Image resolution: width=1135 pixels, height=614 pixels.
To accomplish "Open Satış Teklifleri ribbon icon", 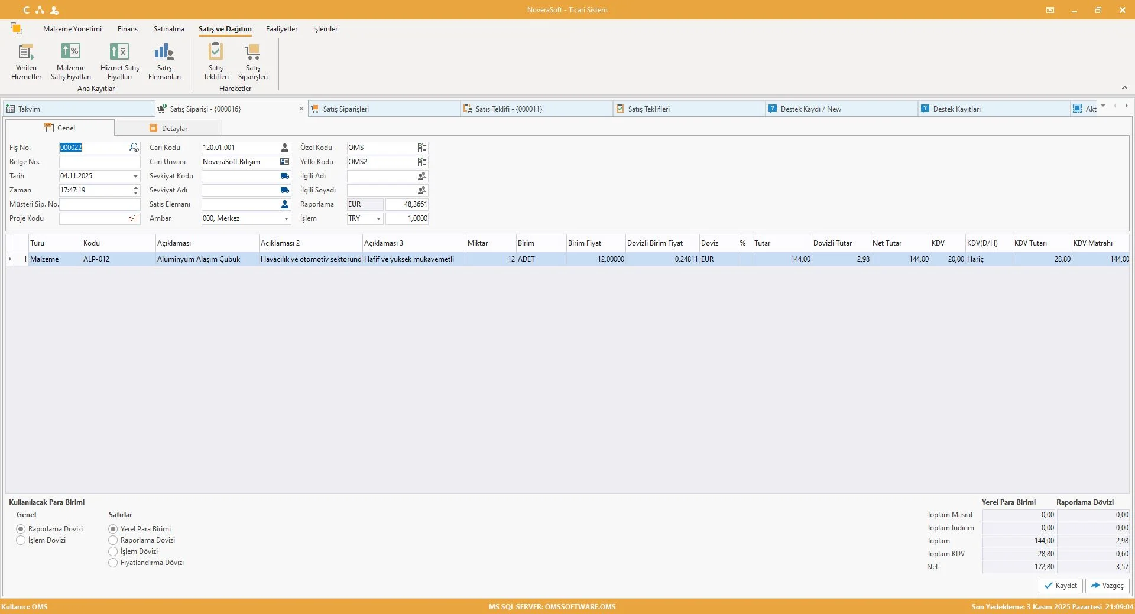I will click(x=216, y=61).
